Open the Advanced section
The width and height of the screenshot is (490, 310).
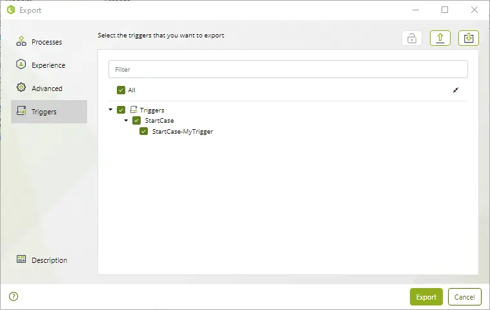coord(49,88)
